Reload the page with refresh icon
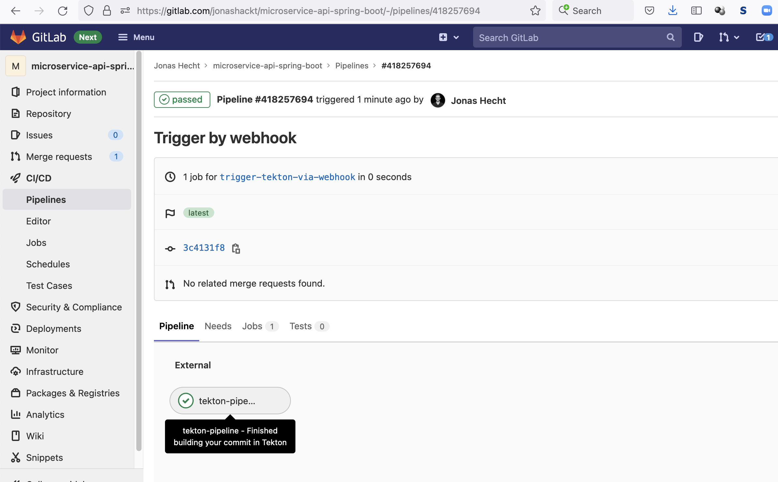This screenshot has width=778, height=482. tap(62, 11)
